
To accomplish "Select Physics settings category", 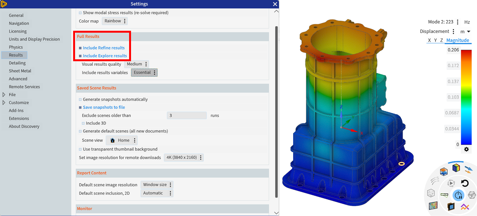I will pos(16,47).
